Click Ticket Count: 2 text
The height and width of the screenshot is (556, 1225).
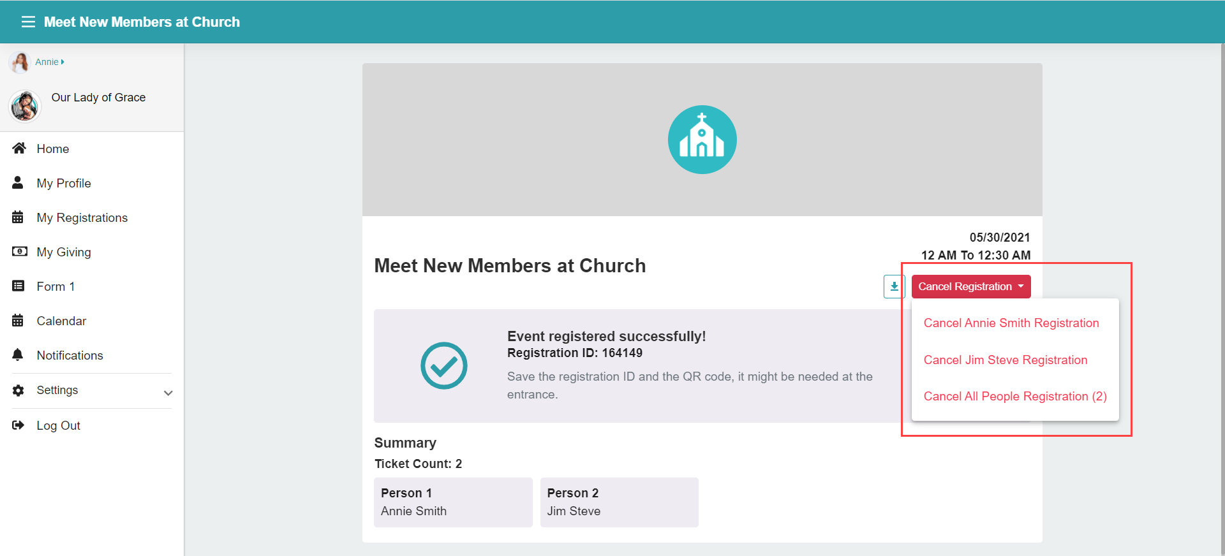tap(418, 464)
